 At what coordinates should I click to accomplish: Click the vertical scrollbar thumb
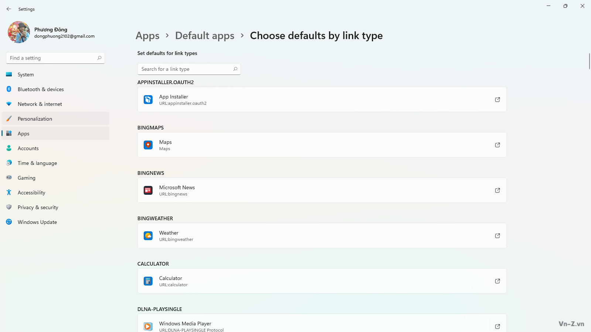[x=589, y=61]
